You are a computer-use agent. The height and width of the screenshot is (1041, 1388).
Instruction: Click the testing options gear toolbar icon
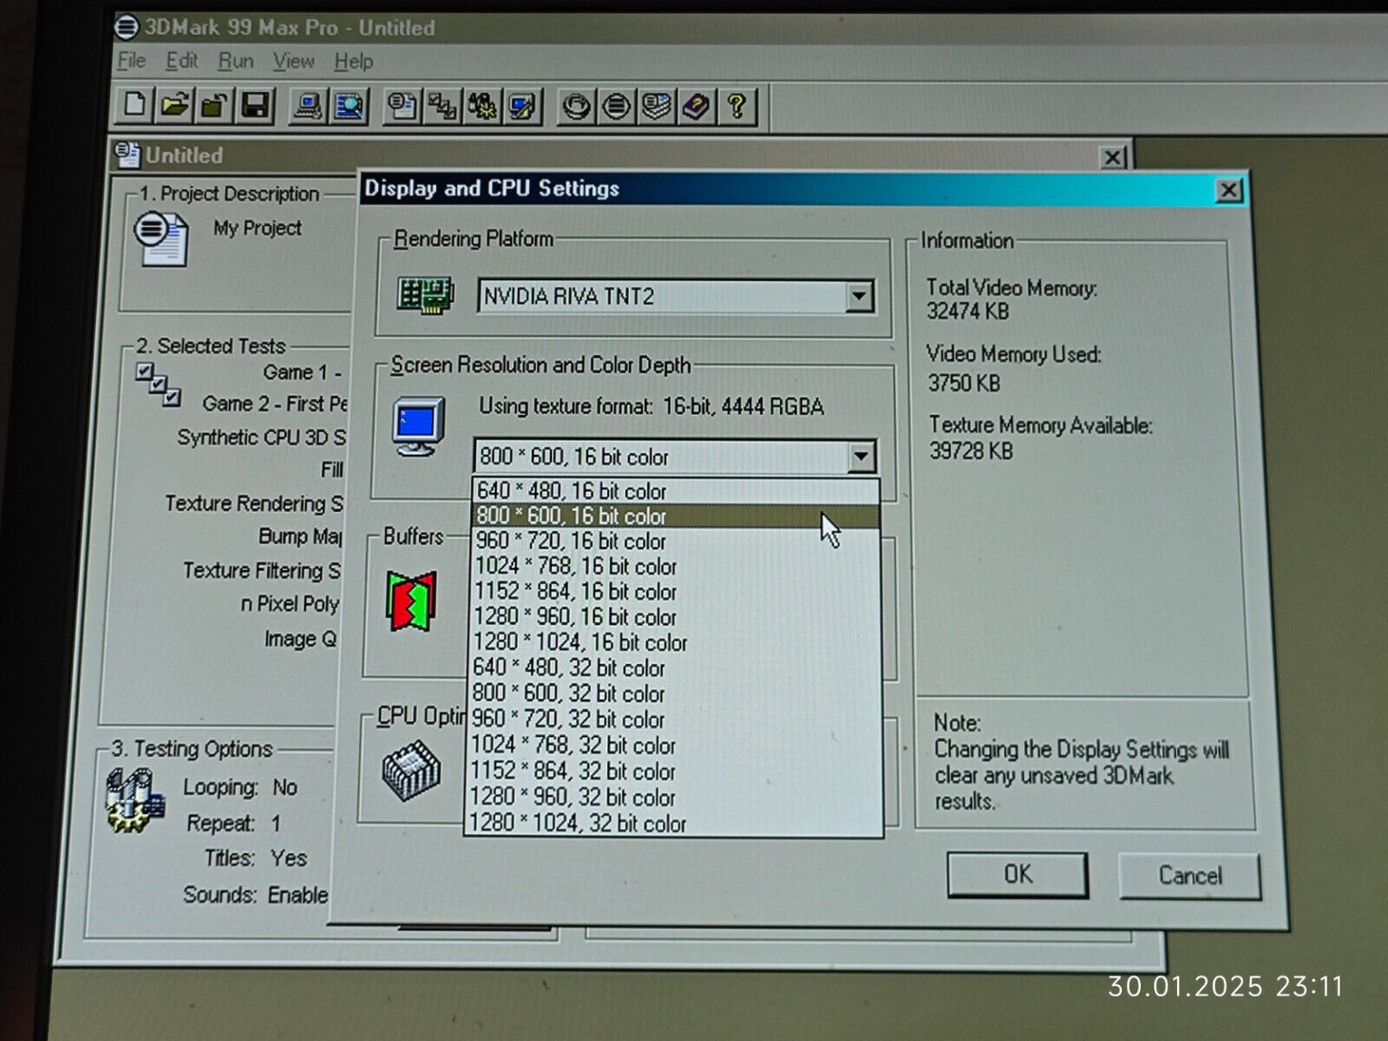[482, 107]
